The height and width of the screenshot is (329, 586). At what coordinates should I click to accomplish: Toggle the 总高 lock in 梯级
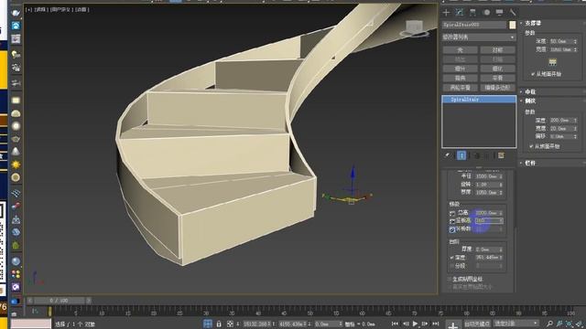pyautogui.click(x=452, y=213)
